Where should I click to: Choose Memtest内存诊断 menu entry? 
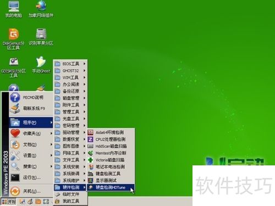(x=111, y=153)
